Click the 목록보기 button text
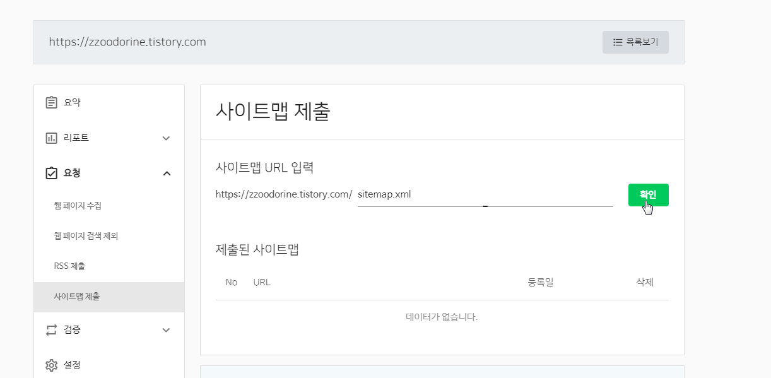The height and width of the screenshot is (378, 771). click(x=642, y=42)
